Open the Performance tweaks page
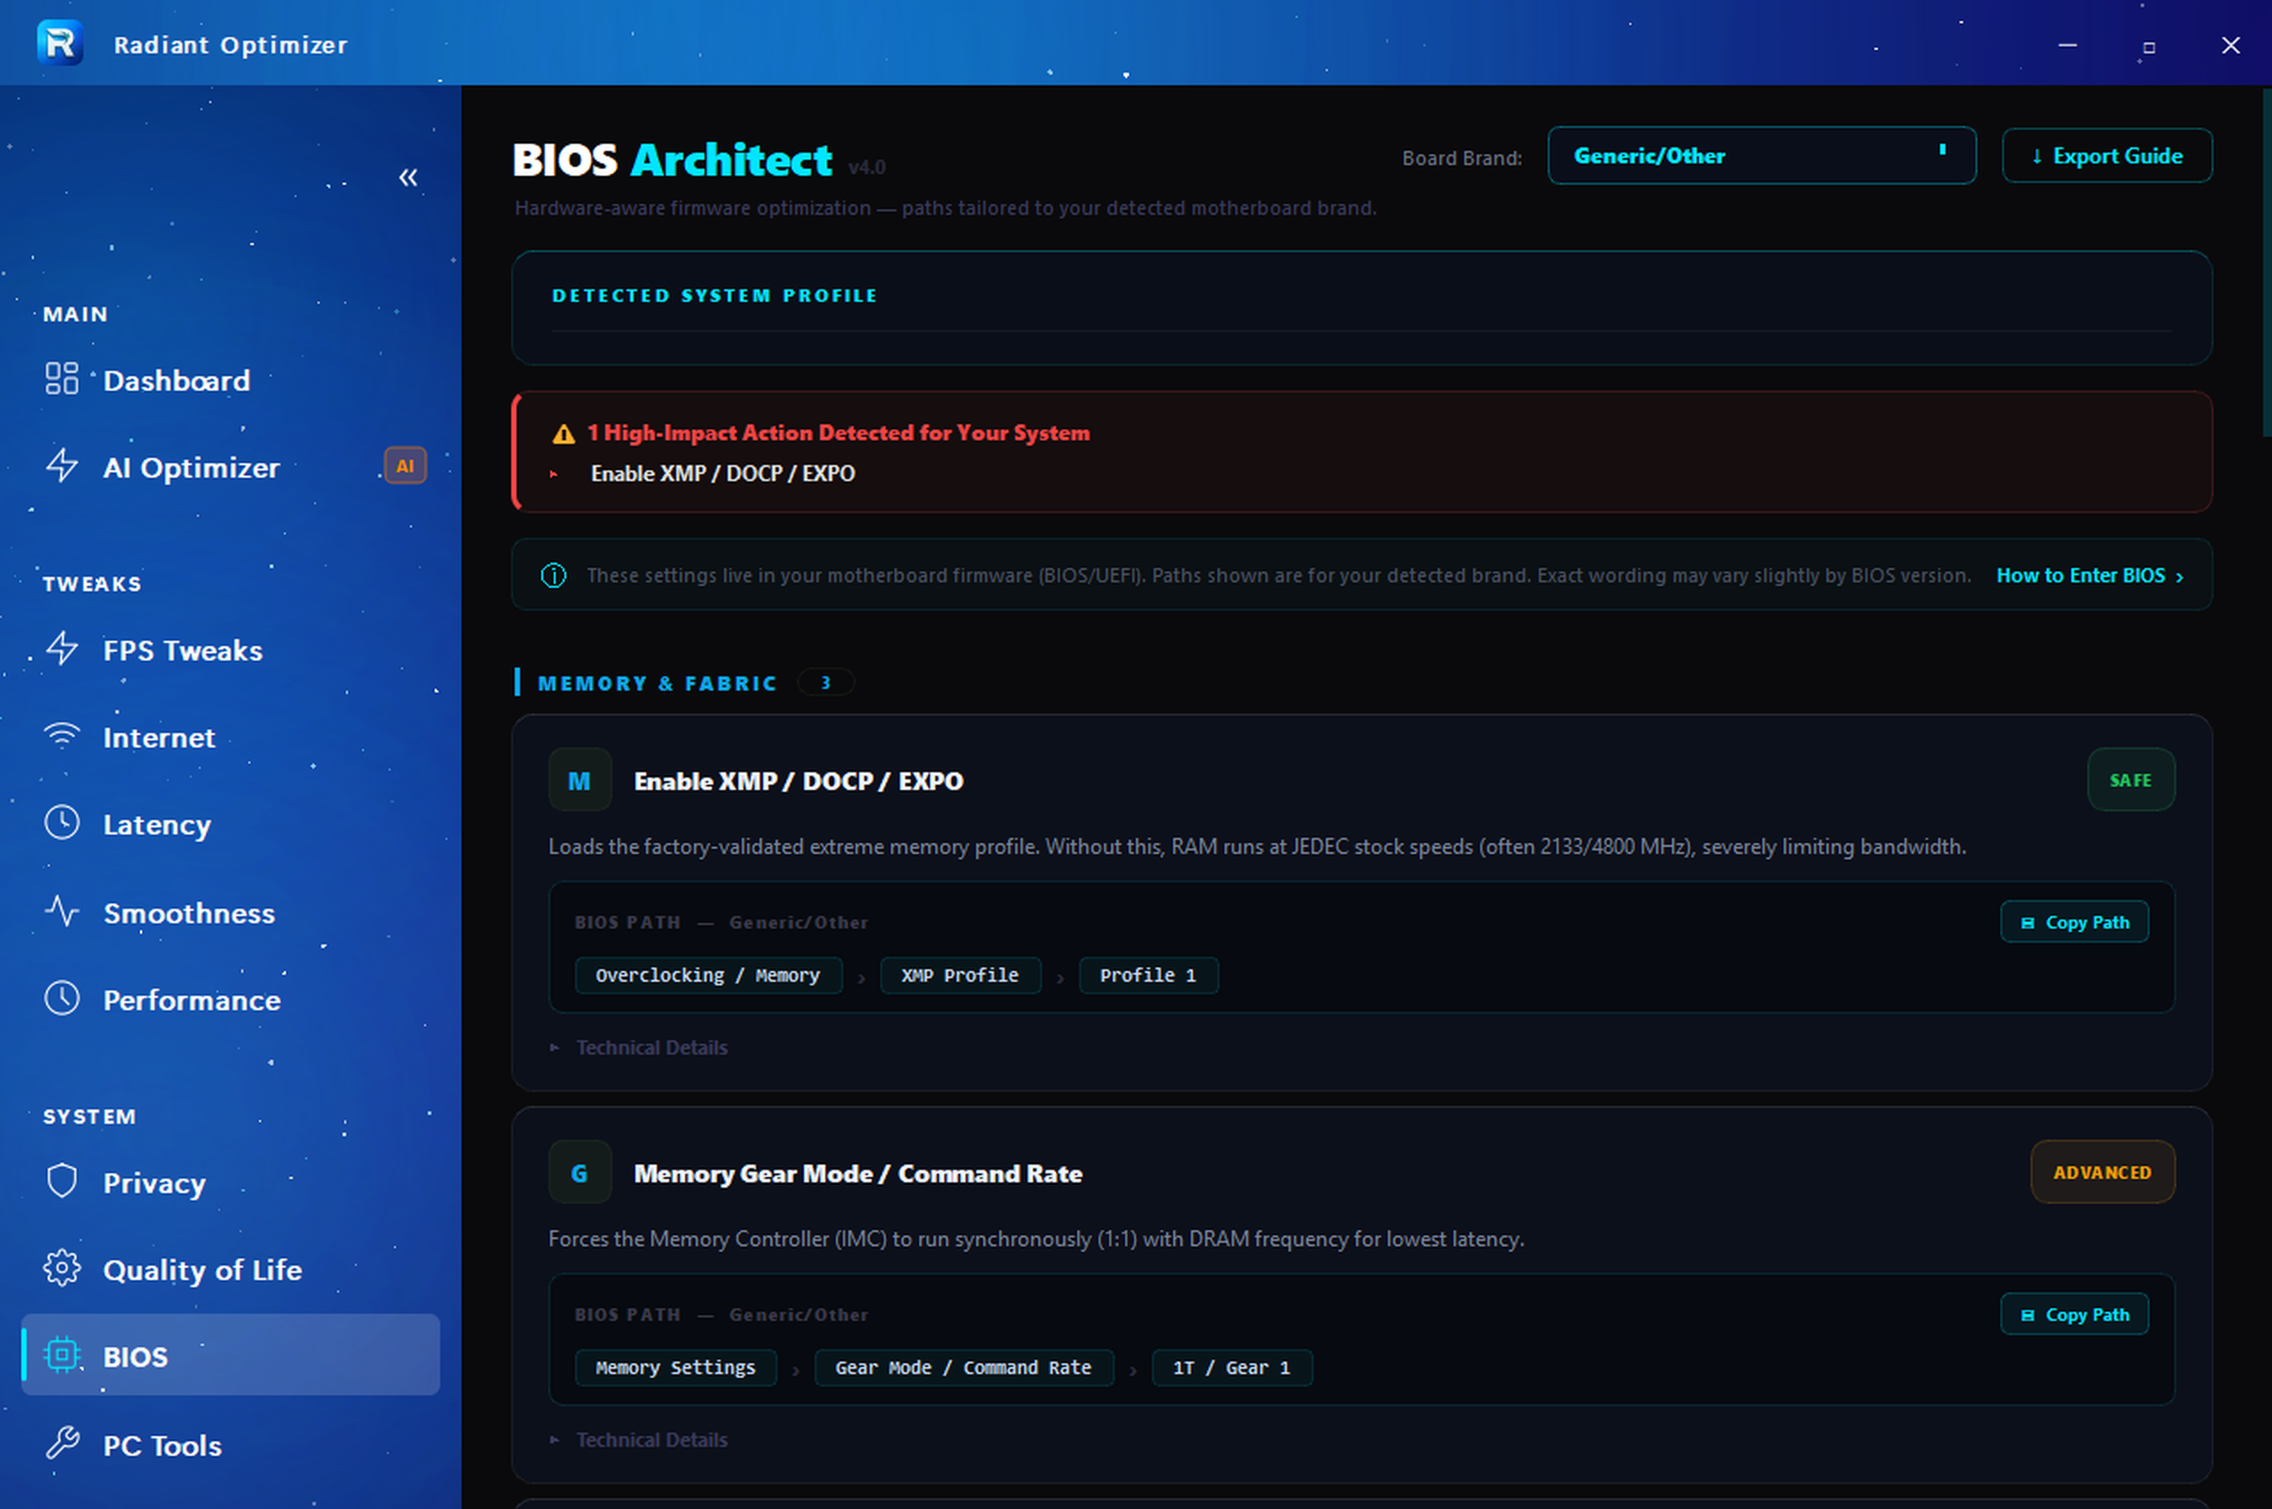Image resolution: width=2272 pixels, height=1509 pixels. [x=192, y=1001]
